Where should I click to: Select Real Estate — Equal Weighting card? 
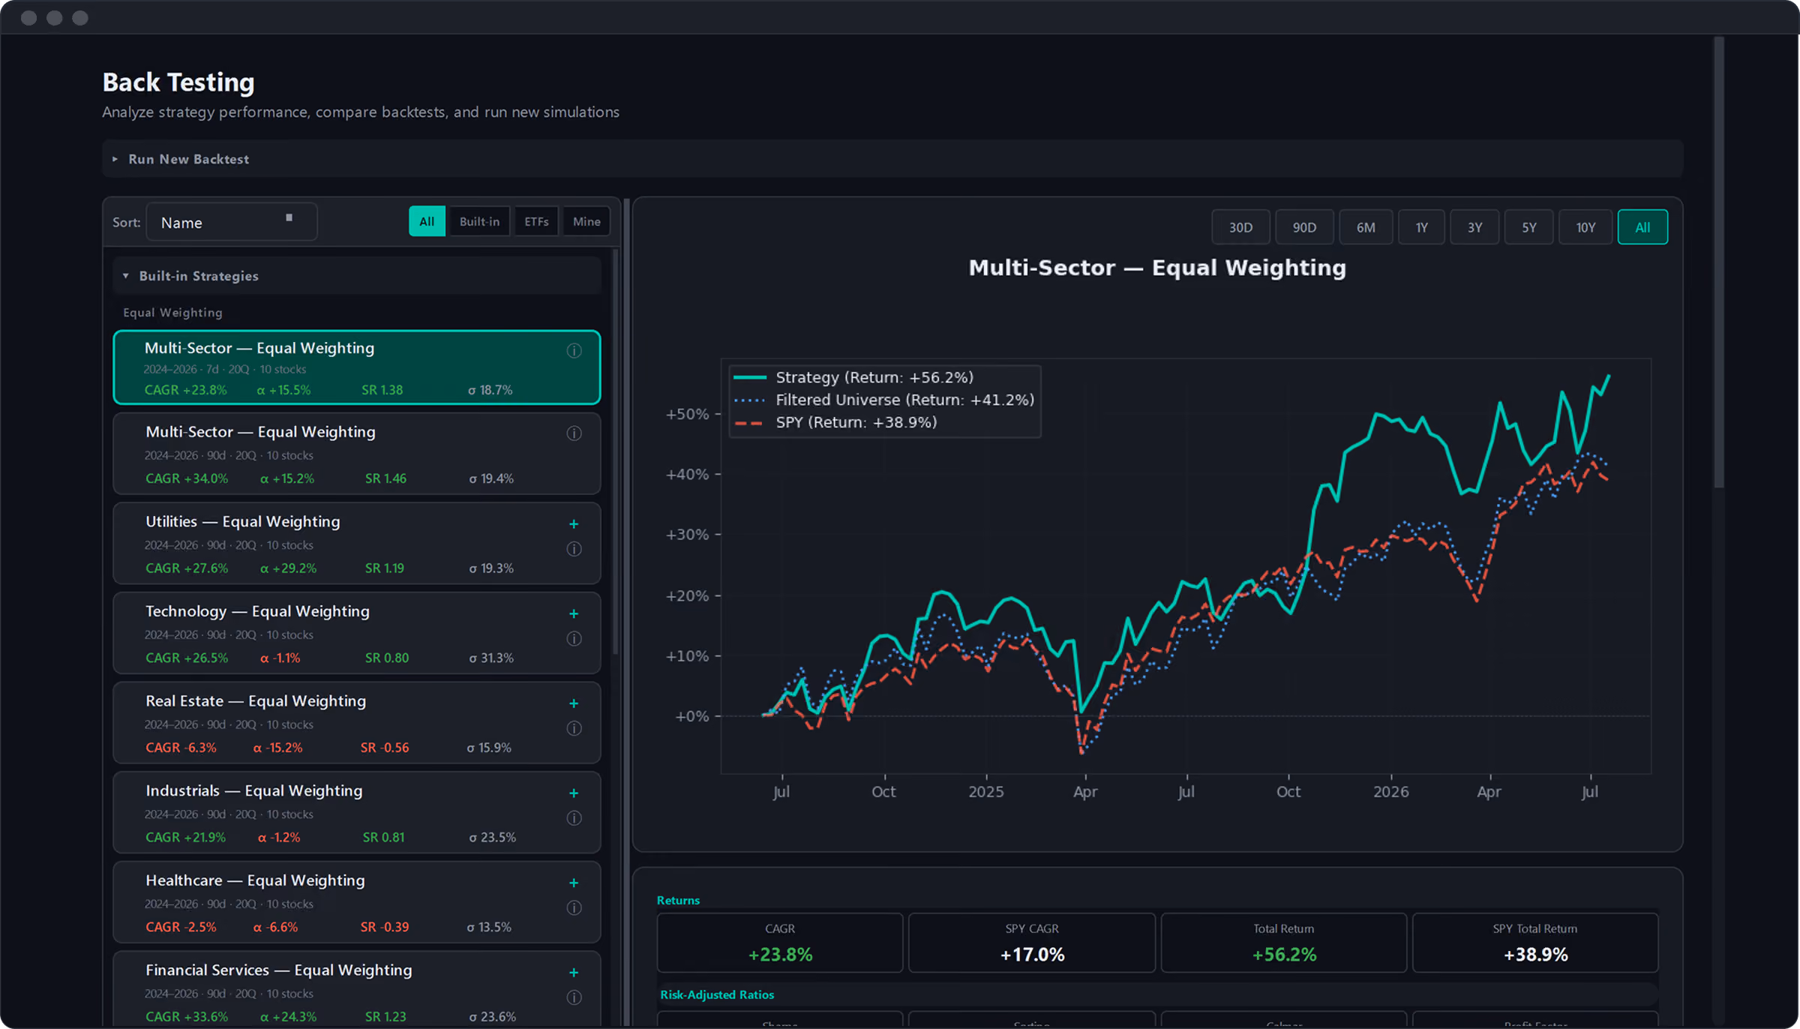[357, 722]
